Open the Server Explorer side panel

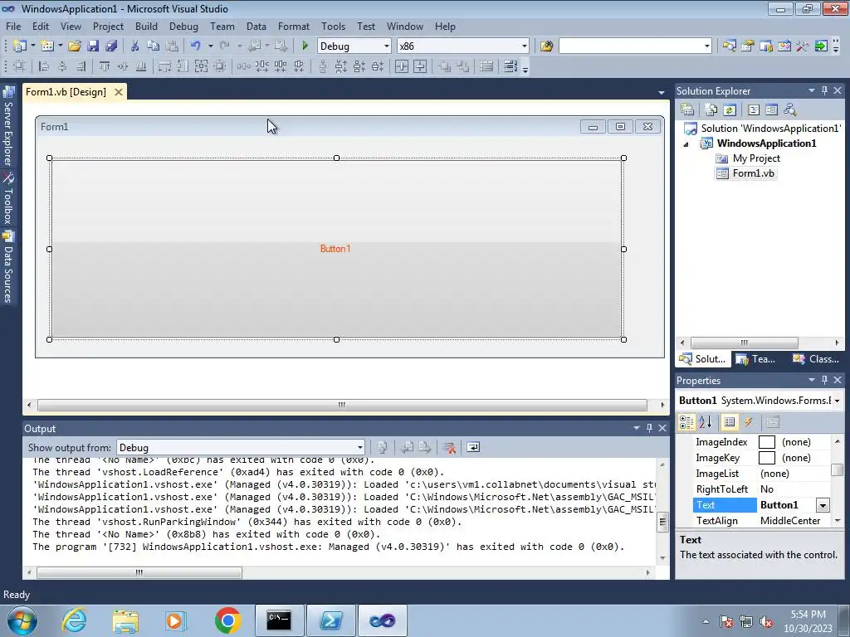[x=8, y=126]
